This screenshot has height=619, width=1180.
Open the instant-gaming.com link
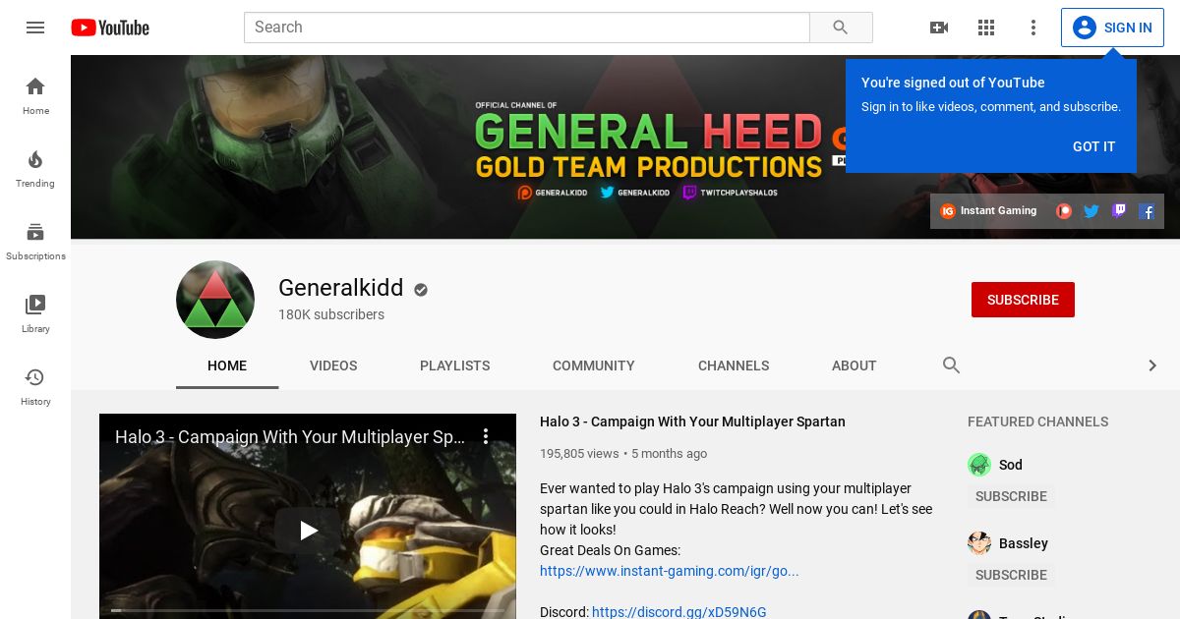tap(670, 571)
